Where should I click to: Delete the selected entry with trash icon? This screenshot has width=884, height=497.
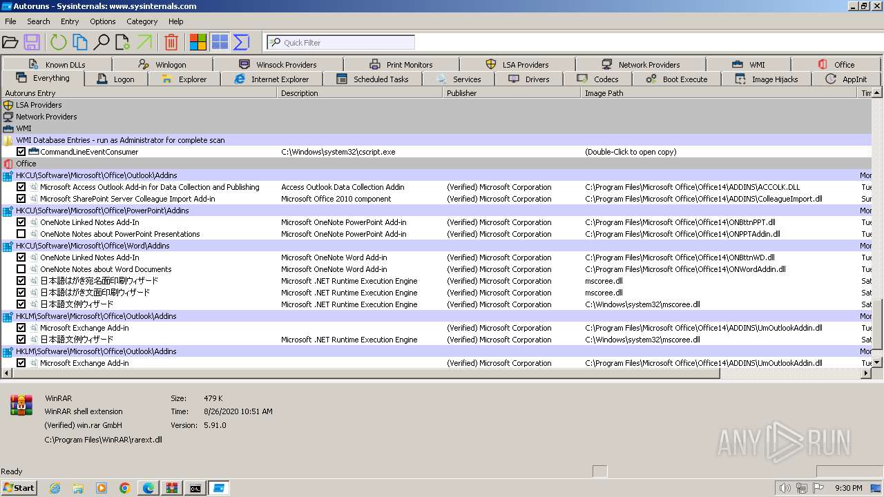pos(171,42)
